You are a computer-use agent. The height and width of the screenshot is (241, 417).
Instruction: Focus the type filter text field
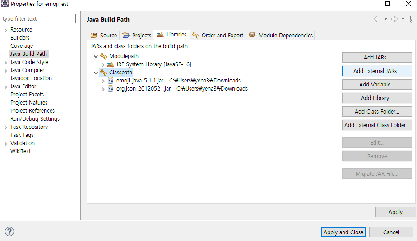pyautogui.click(x=38, y=18)
